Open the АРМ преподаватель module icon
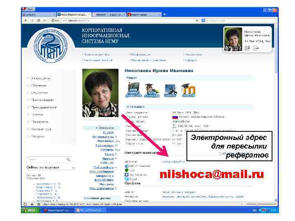The image size is (295, 221). point(134,90)
